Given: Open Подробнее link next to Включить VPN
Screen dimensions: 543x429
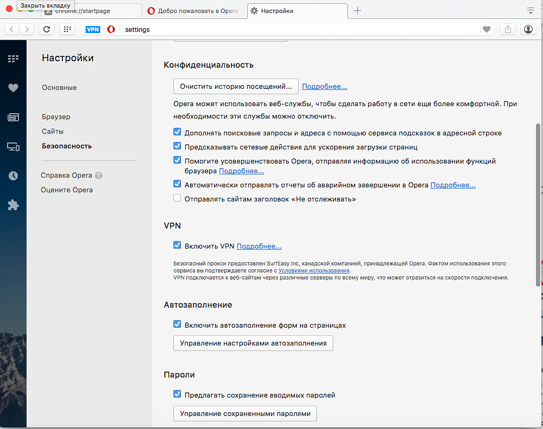Looking at the screenshot, I should (x=259, y=246).
